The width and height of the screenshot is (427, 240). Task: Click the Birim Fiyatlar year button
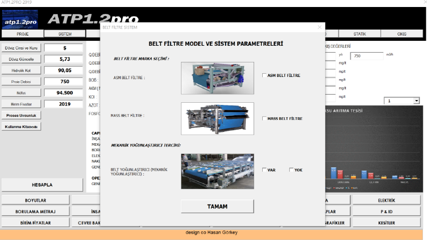tap(21, 104)
